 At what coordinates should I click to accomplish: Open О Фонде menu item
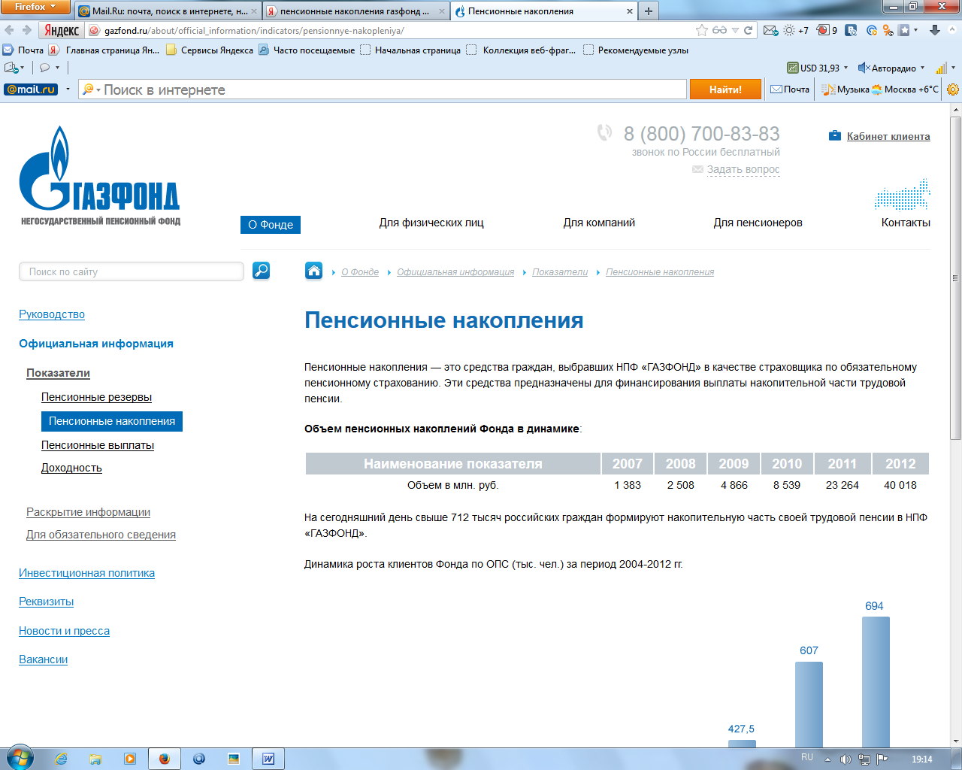point(271,224)
